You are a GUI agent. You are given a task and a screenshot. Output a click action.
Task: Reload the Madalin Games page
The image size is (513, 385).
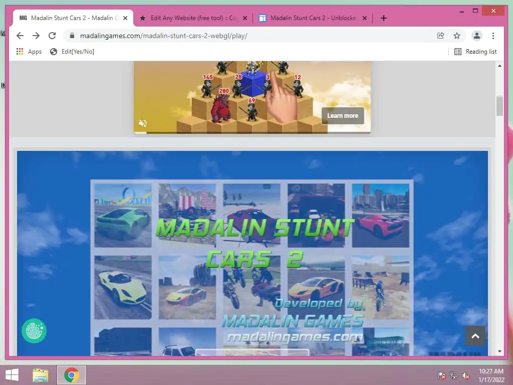coord(52,36)
